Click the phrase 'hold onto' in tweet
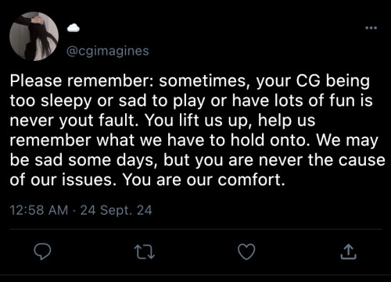This screenshot has height=282, width=391. click(270, 140)
